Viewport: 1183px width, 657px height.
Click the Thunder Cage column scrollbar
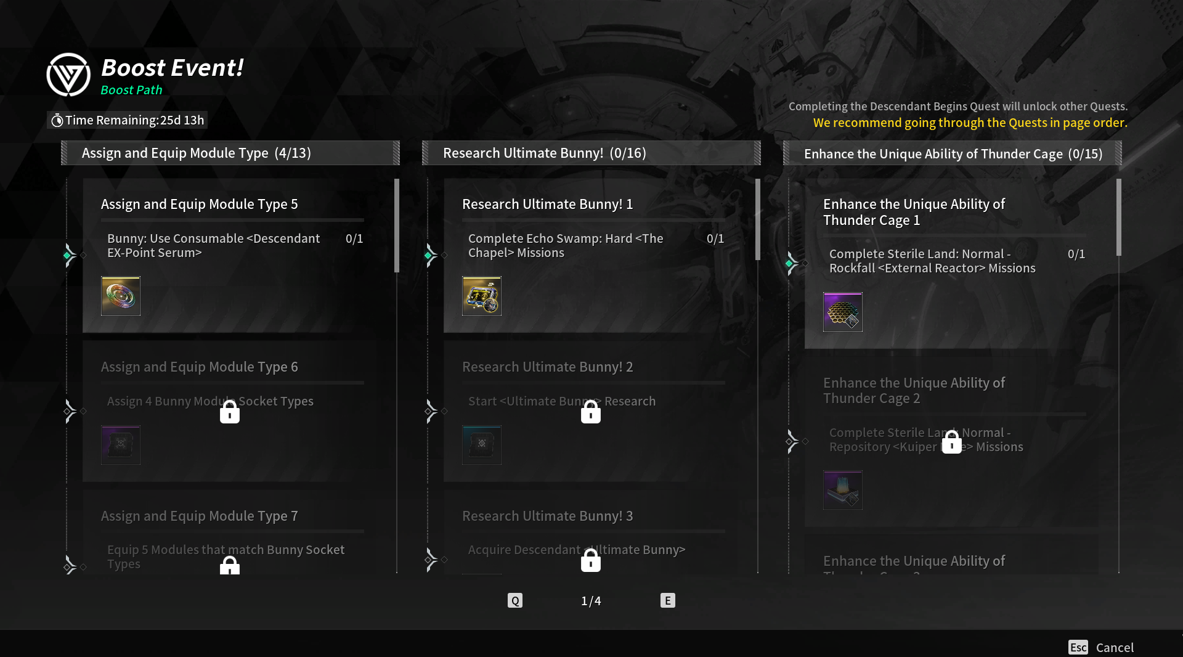(x=1119, y=218)
